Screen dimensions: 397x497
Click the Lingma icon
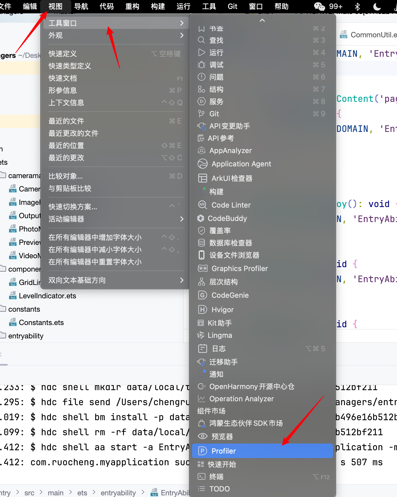coord(201,335)
